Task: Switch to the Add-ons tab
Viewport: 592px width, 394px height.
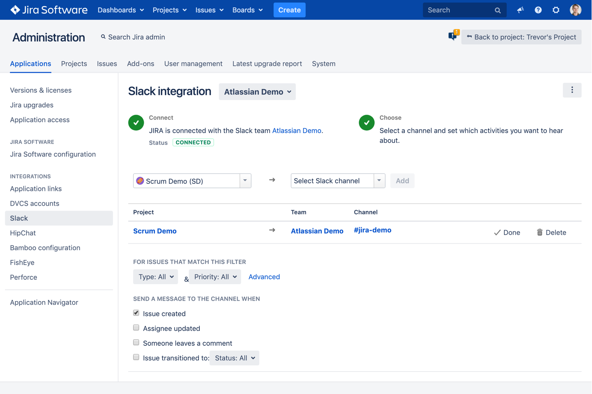Action: 141,64
